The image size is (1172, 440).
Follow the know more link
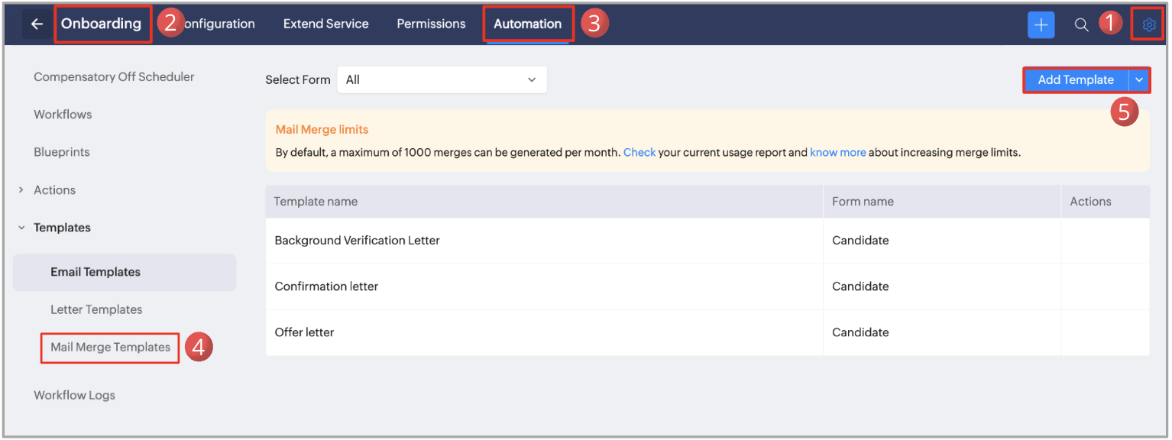[x=837, y=152]
